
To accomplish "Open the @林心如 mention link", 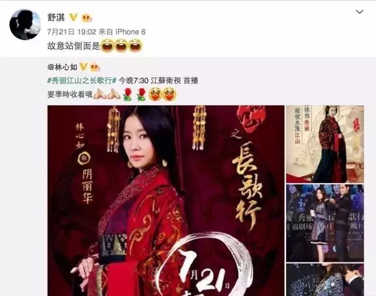I will coord(62,67).
